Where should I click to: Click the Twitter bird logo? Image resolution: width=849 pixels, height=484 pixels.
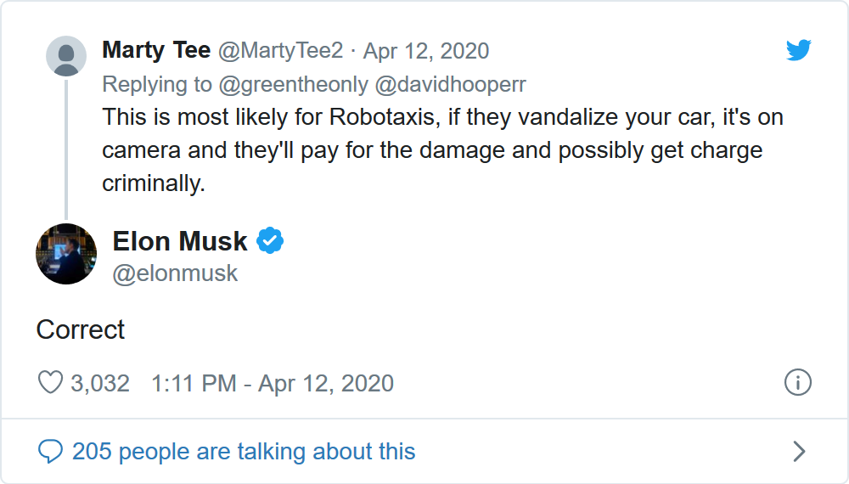pyautogui.click(x=798, y=51)
